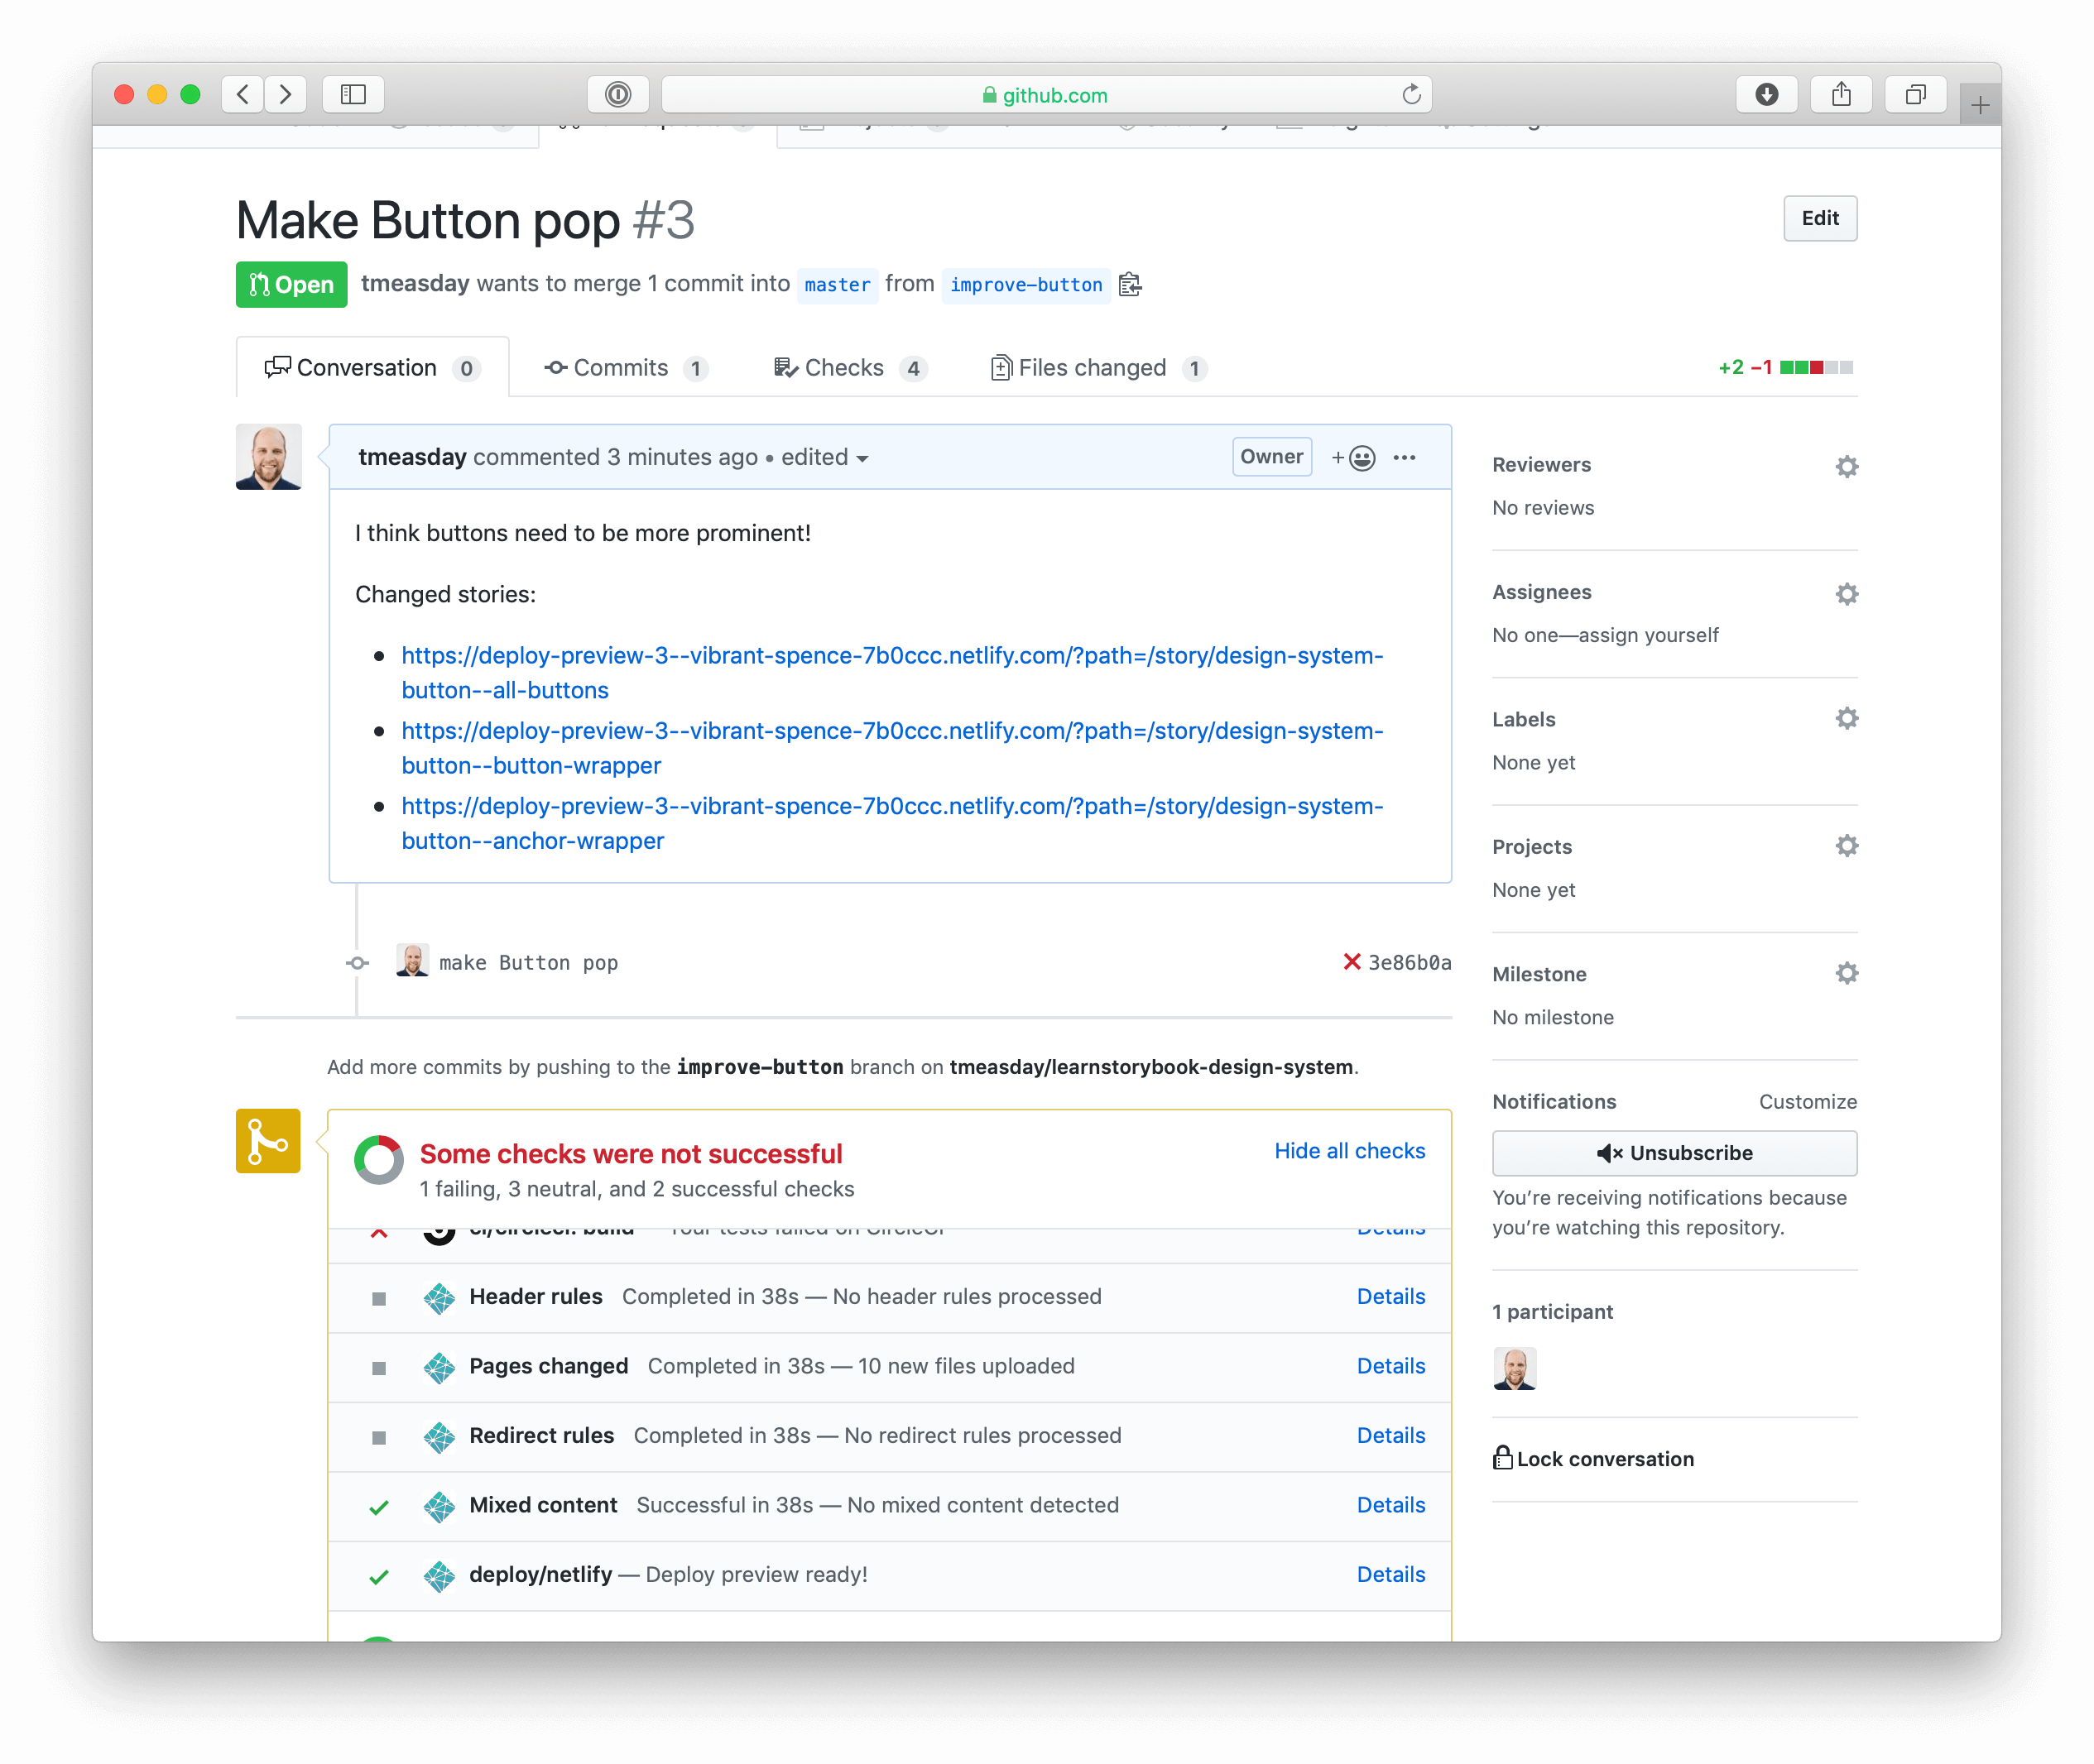Click the Owner badge on comment
Screen dimensions: 2094x1764
coord(1271,457)
